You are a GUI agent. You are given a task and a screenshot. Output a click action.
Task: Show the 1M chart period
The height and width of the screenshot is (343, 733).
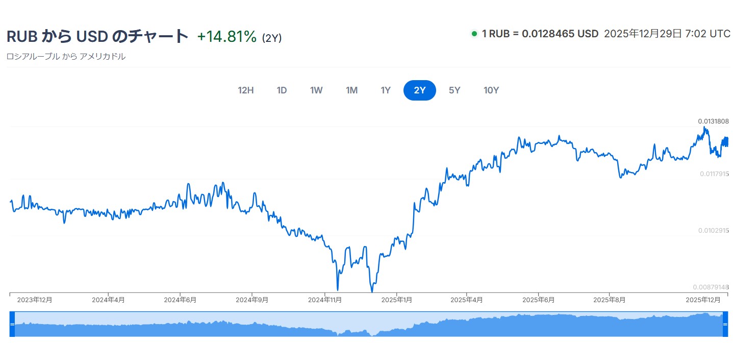click(x=351, y=90)
